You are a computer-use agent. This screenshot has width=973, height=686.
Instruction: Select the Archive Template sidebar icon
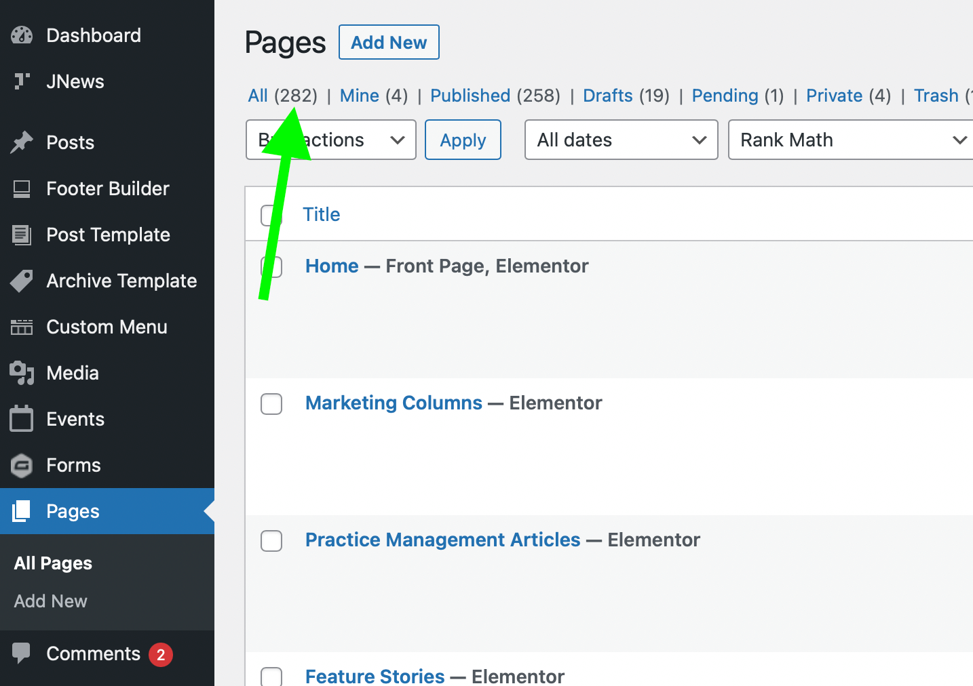[21, 281]
